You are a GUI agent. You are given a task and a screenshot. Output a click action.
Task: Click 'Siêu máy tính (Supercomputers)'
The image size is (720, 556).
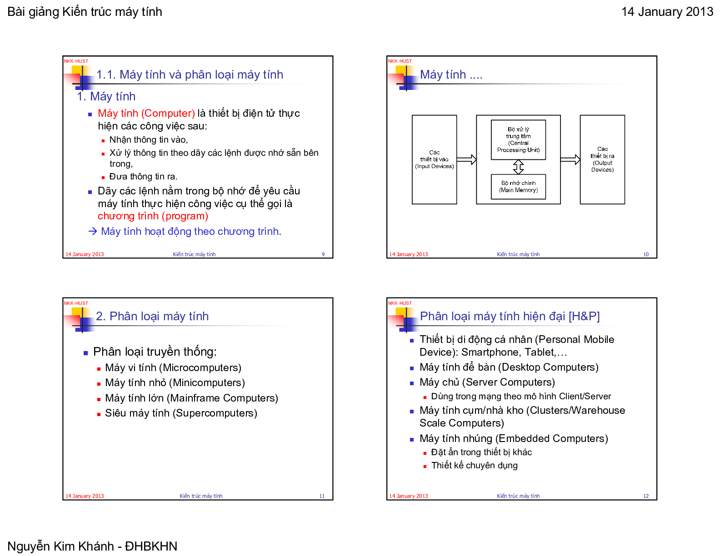[181, 413]
